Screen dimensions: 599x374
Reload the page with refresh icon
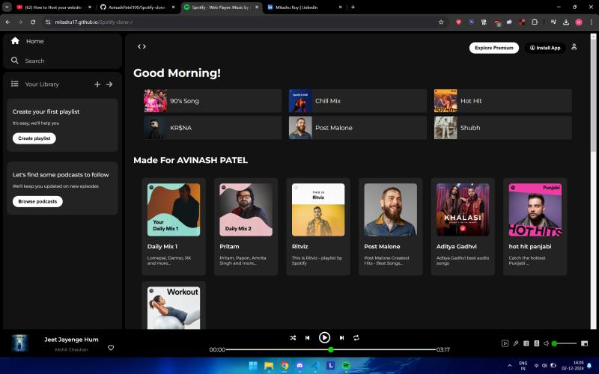point(33,22)
